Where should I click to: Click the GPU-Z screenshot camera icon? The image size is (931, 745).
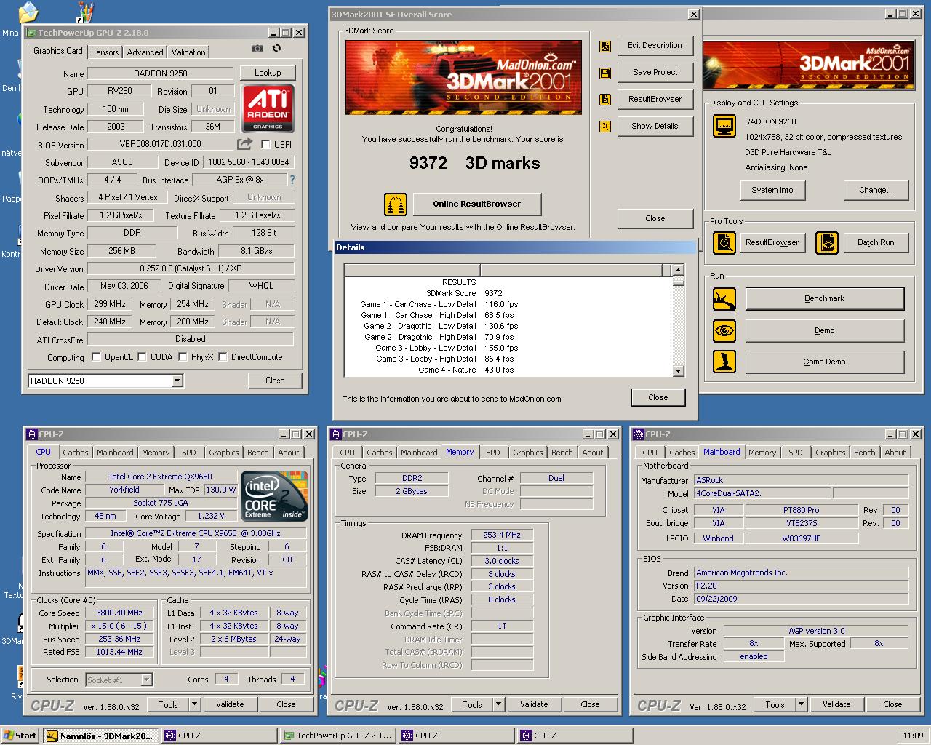(257, 49)
